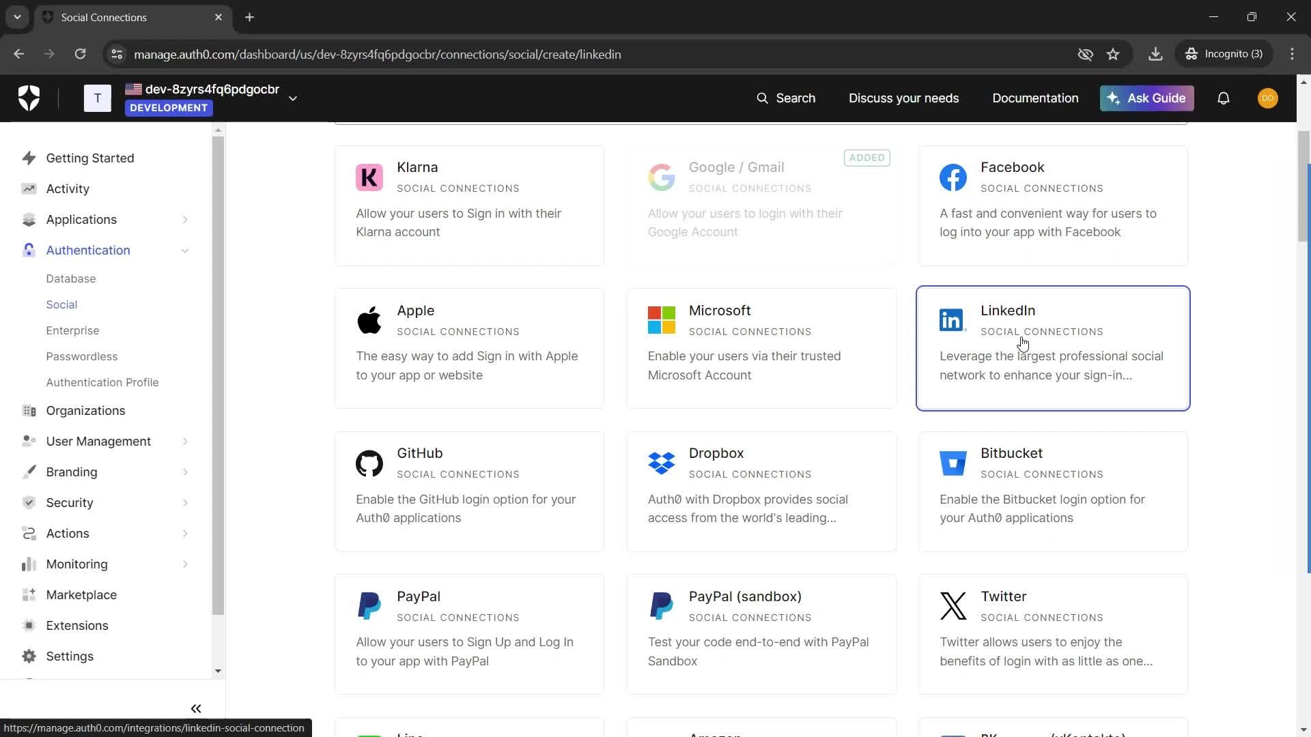The image size is (1311, 737).
Task: Click the User Management icon
Action: click(x=29, y=442)
